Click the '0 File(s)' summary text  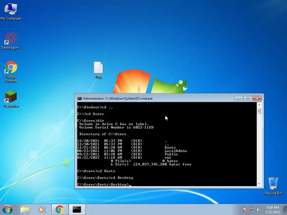point(121,161)
